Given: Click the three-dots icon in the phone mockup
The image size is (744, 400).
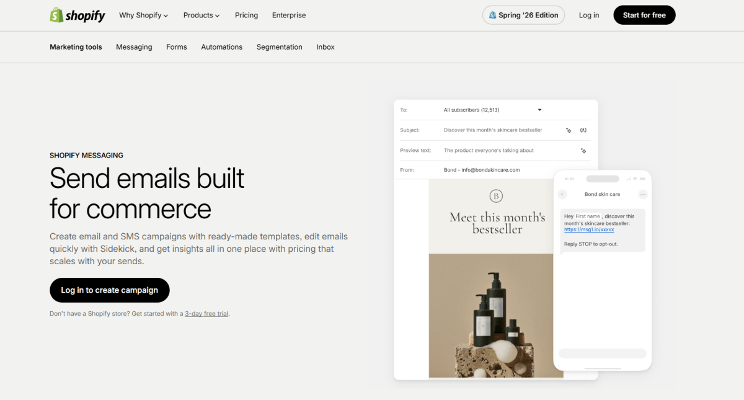Looking at the screenshot, I should pyautogui.click(x=643, y=194).
